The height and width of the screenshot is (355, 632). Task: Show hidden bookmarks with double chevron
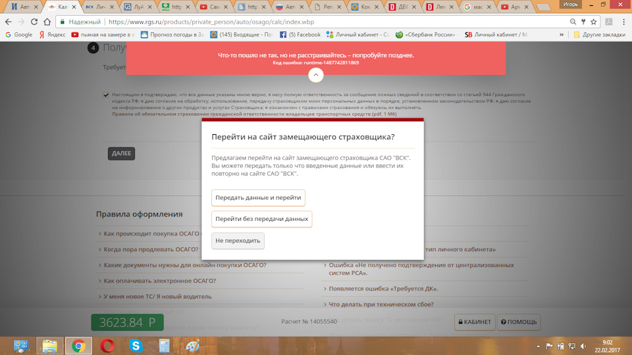point(562,35)
